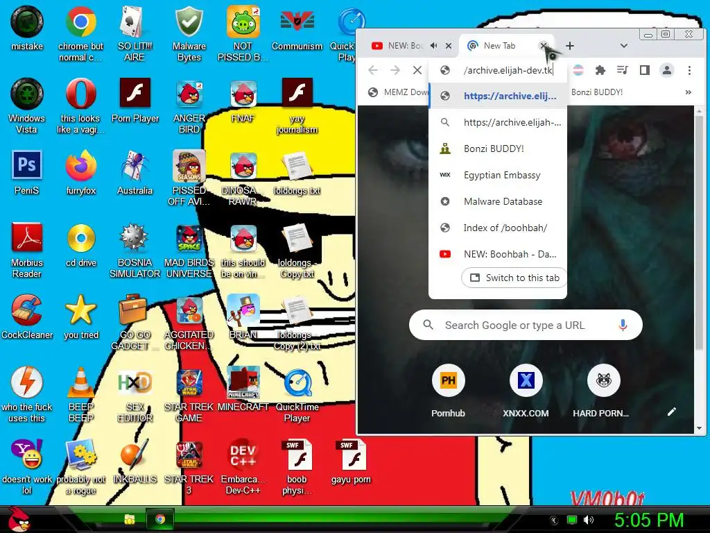Screen dimensions: 710x533
Task: Choose the highlighted https://archive.elij... suggestion
Action: (x=498, y=96)
